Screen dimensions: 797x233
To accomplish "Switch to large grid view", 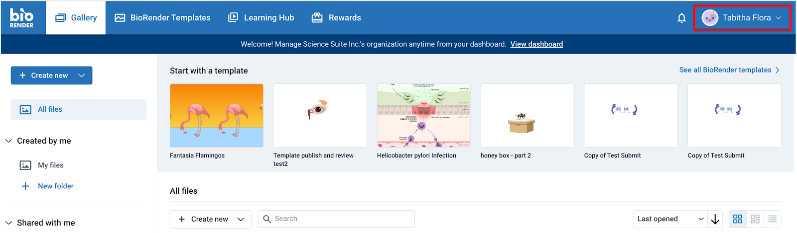I will point(738,219).
